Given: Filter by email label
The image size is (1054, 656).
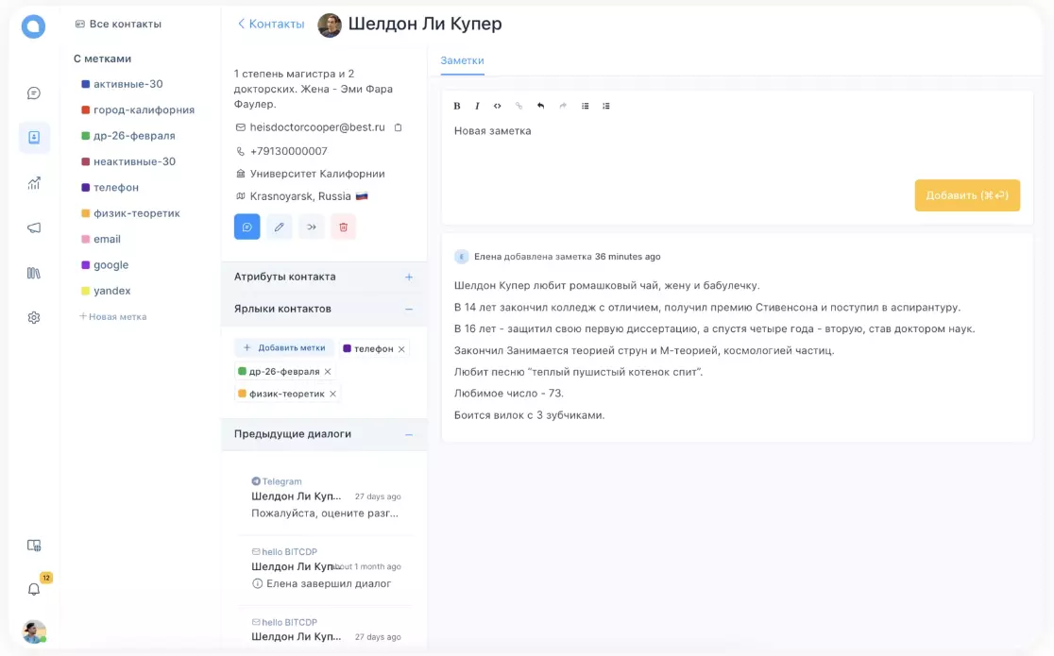Looking at the screenshot, I should click(101, 240).
